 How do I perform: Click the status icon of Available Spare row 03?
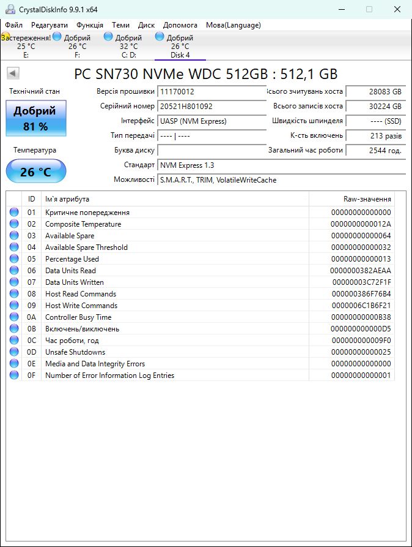[x=14, y=235]
